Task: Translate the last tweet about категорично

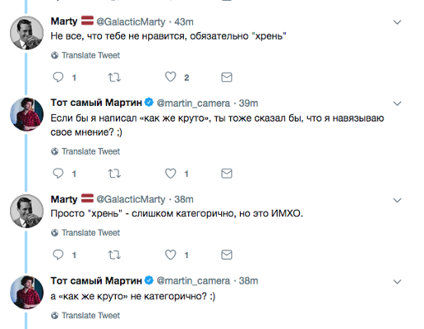Action: (x=85, y=316)
